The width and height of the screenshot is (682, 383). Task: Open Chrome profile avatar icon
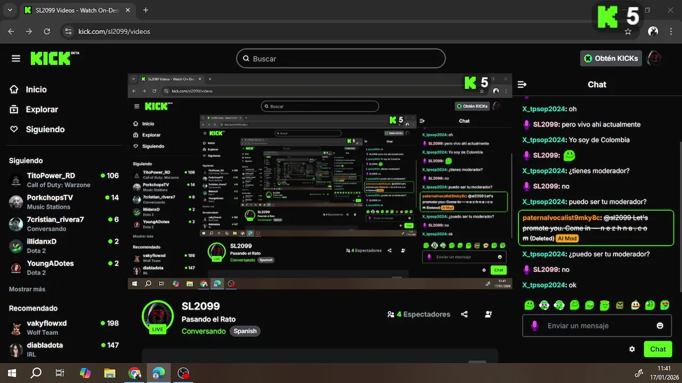tap(653, 31)
